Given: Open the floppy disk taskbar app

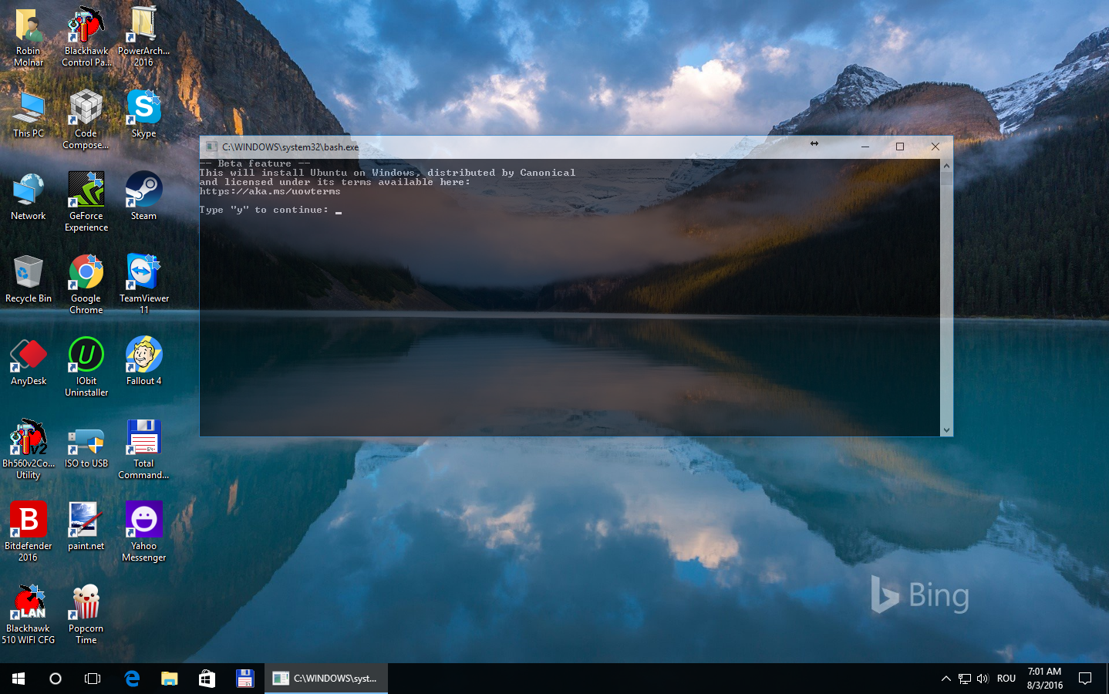Looking at the screenshot, I should click(x=244, y=679).
